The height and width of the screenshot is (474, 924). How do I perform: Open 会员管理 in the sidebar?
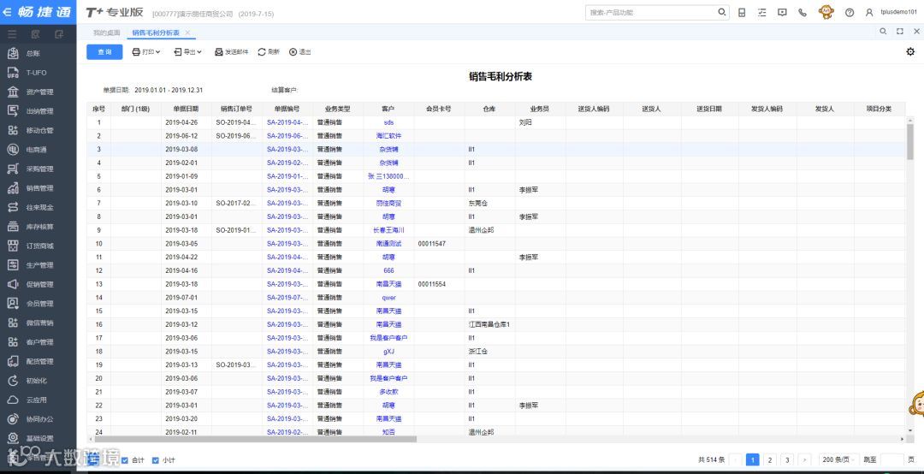(38, 304)
